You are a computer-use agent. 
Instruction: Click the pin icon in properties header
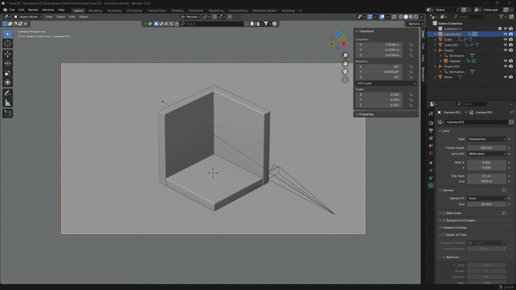tap(511, 113)
